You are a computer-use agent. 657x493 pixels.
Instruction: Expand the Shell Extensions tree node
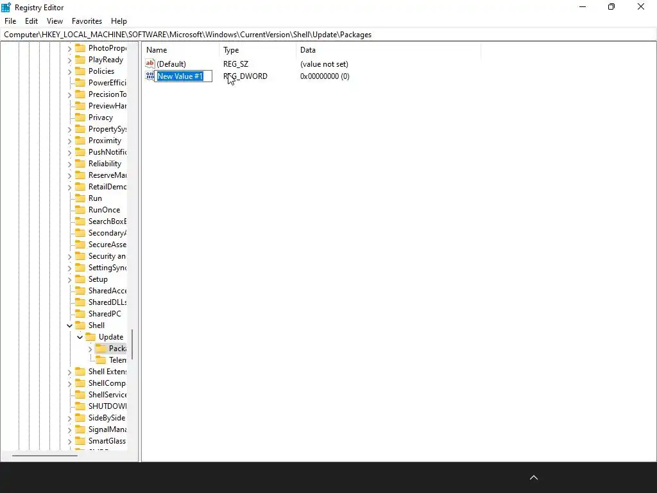tap(69, 372)
